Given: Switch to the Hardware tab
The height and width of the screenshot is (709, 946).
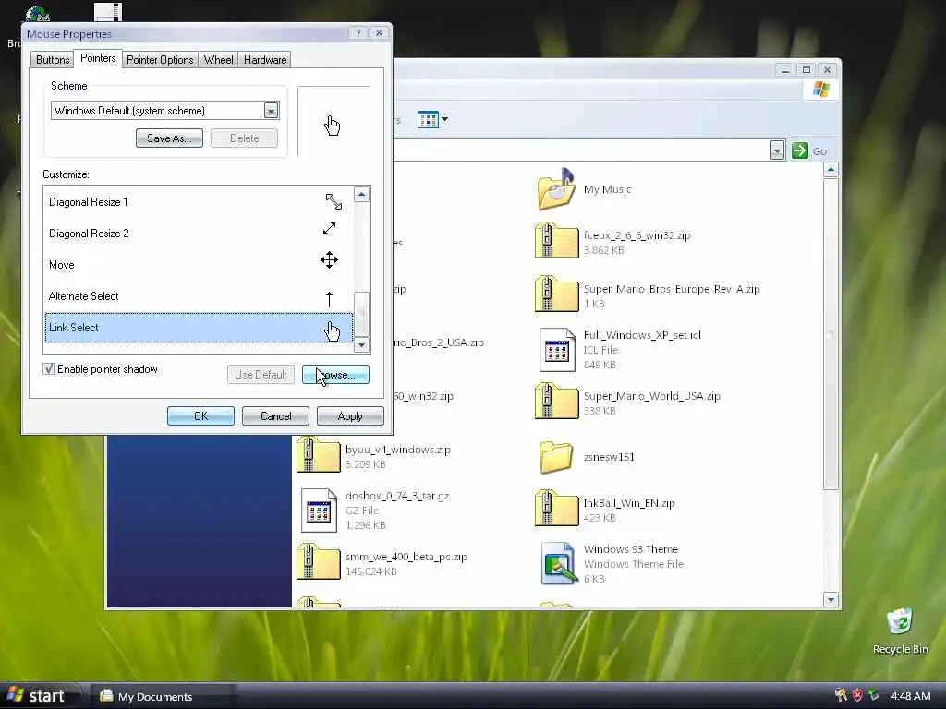Looking at the screenshot, I should pyautogui.click(x=265, y=60).
